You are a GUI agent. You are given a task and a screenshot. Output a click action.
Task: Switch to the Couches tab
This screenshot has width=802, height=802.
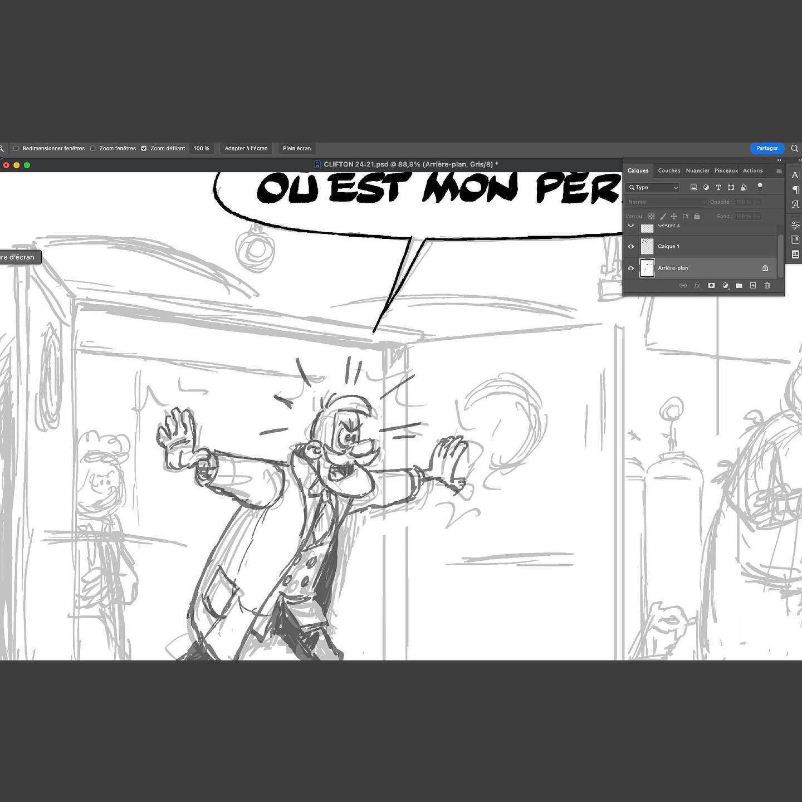pyautogui.click(x=669, y=170)
